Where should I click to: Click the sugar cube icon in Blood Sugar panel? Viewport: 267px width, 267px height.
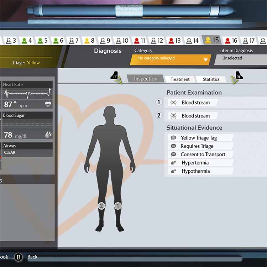pyautogui.click(x=48, y=135)
